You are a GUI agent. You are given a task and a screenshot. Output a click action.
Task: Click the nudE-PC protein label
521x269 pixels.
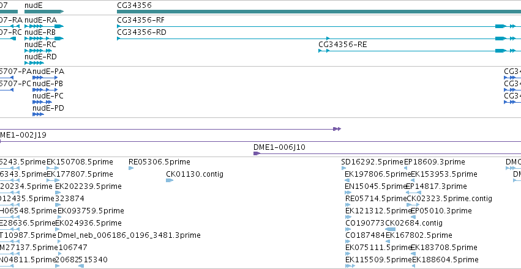click(48, 96)
